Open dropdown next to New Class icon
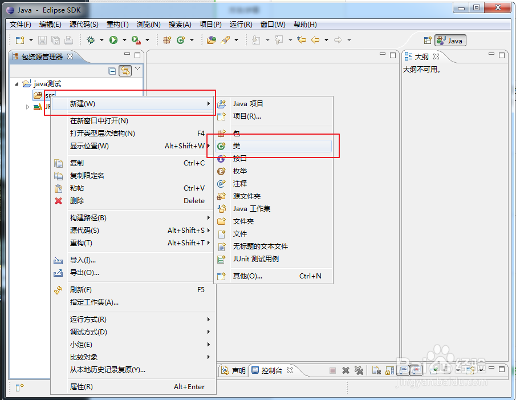 (192, 40)
